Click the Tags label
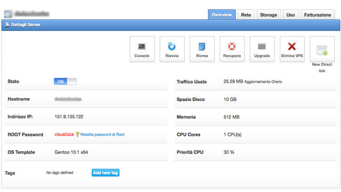341x192 pixels. 10,173
